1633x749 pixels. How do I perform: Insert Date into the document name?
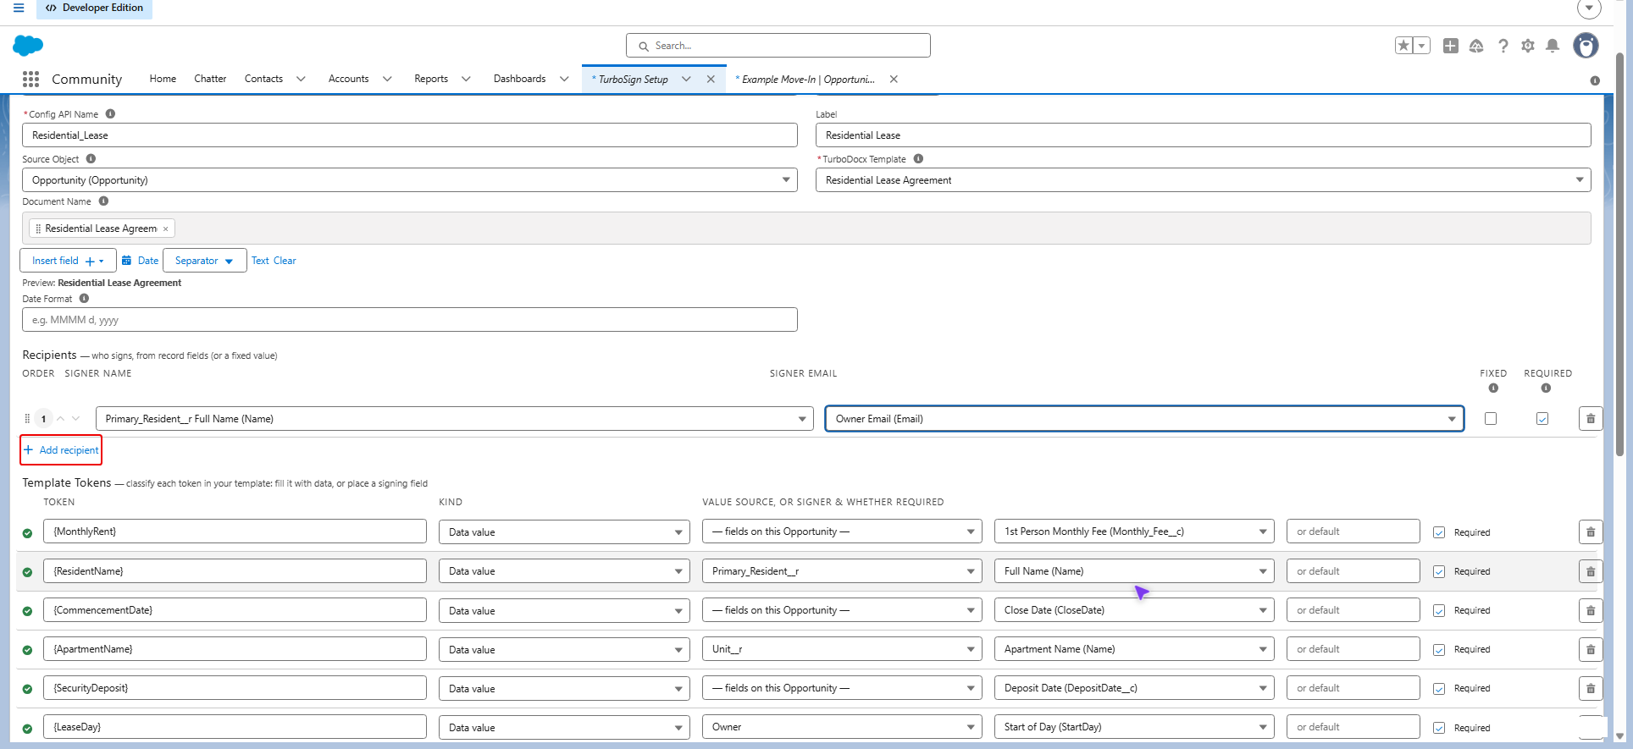[140, 261]
